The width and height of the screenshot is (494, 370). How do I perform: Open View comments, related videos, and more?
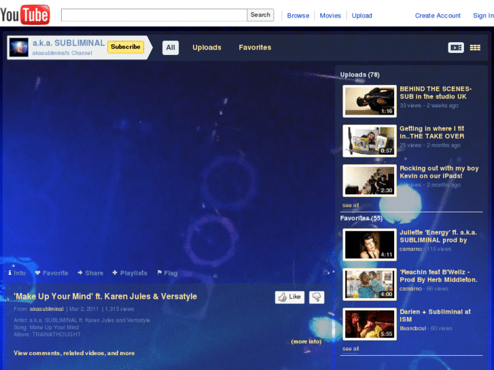click(x=74, y=353)
